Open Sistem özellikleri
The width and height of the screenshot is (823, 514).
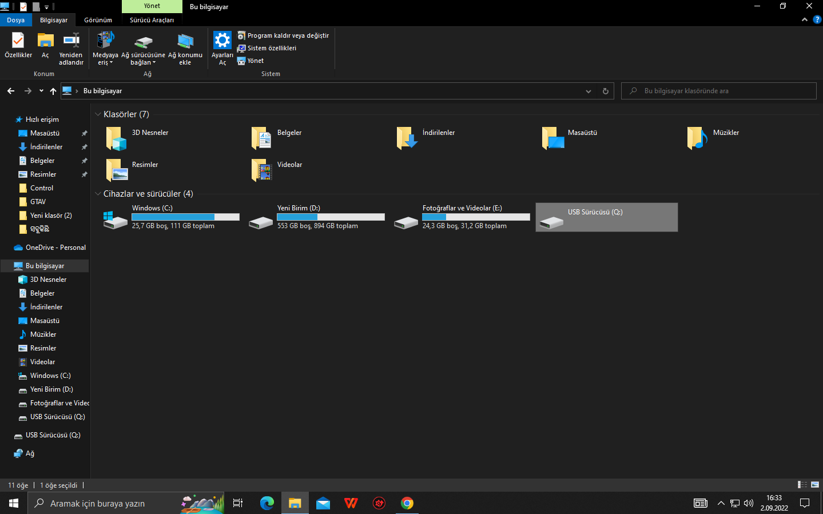point(267,48)
